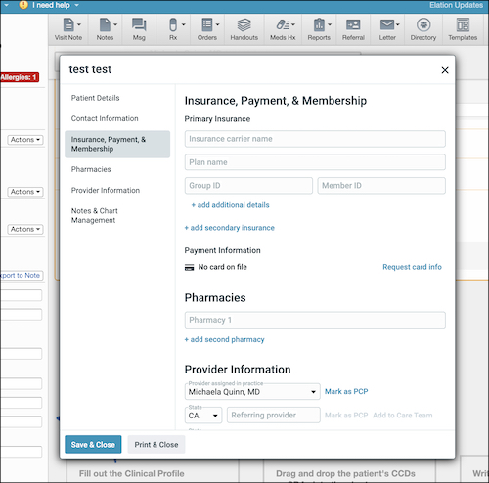489x483 pixels.
Task: Open the first Actions dropdown in the background chart
Action: click(25, 140)
